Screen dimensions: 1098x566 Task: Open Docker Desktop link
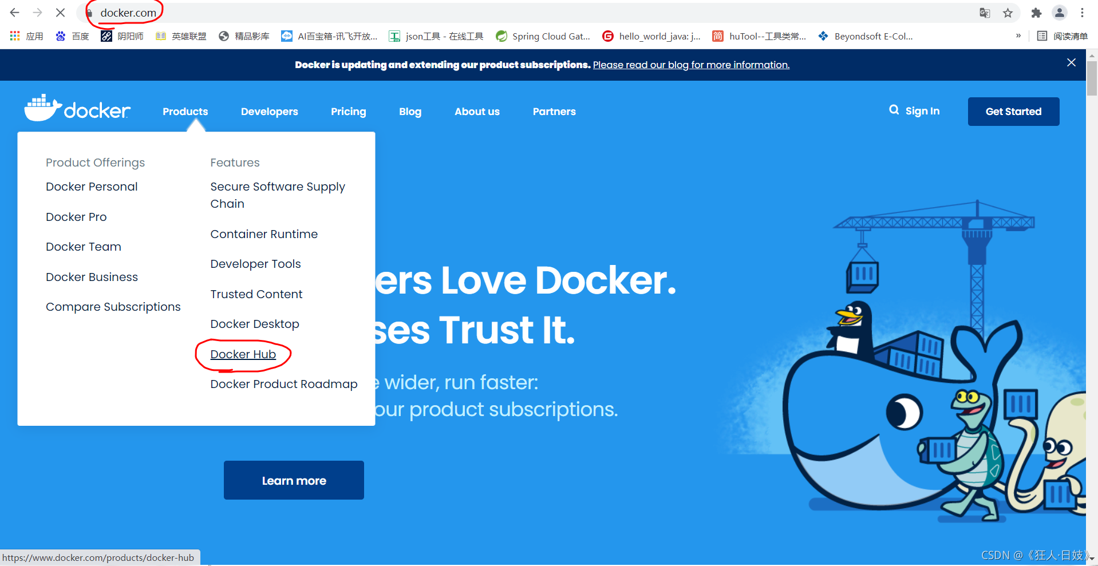[x=255, y=324]
